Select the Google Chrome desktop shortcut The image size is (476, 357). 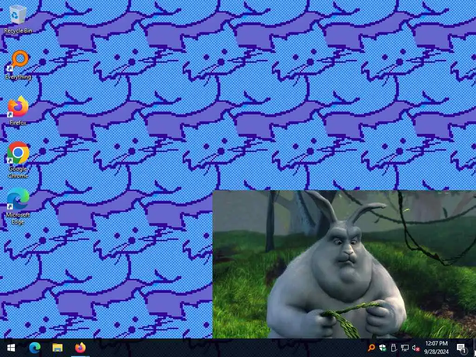point(18,160)
